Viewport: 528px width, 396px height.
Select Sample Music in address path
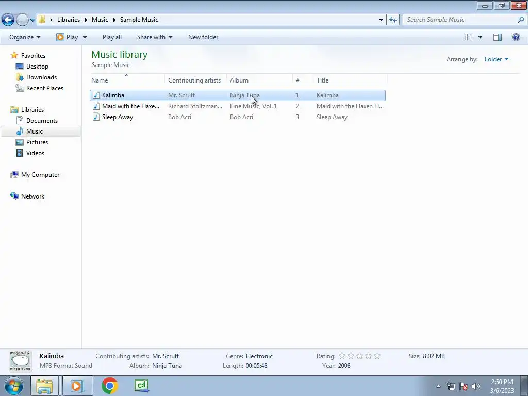(x=139, y=20)
